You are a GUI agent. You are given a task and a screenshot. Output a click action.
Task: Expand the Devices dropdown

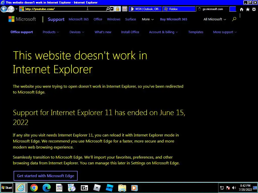tap(77, 32)
